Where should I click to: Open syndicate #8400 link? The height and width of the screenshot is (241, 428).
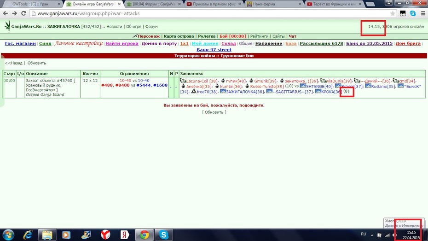[122, 85]
